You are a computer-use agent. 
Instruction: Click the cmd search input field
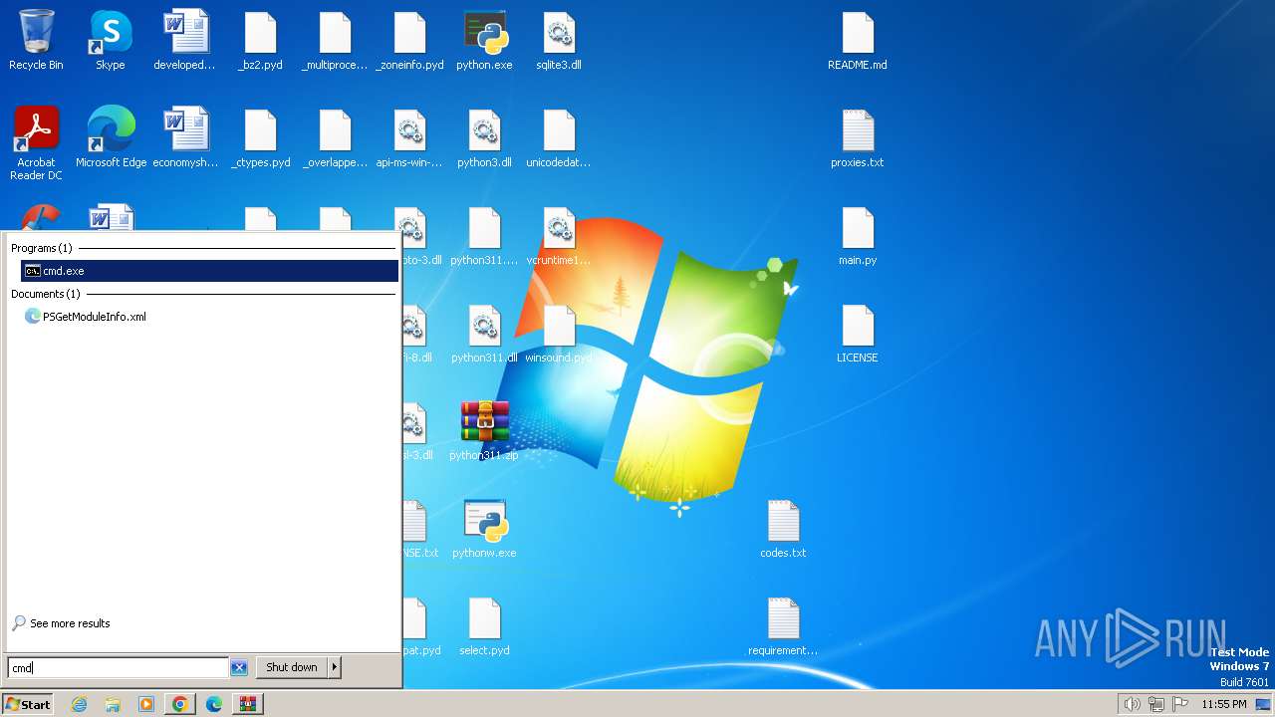tap(118, 668)
